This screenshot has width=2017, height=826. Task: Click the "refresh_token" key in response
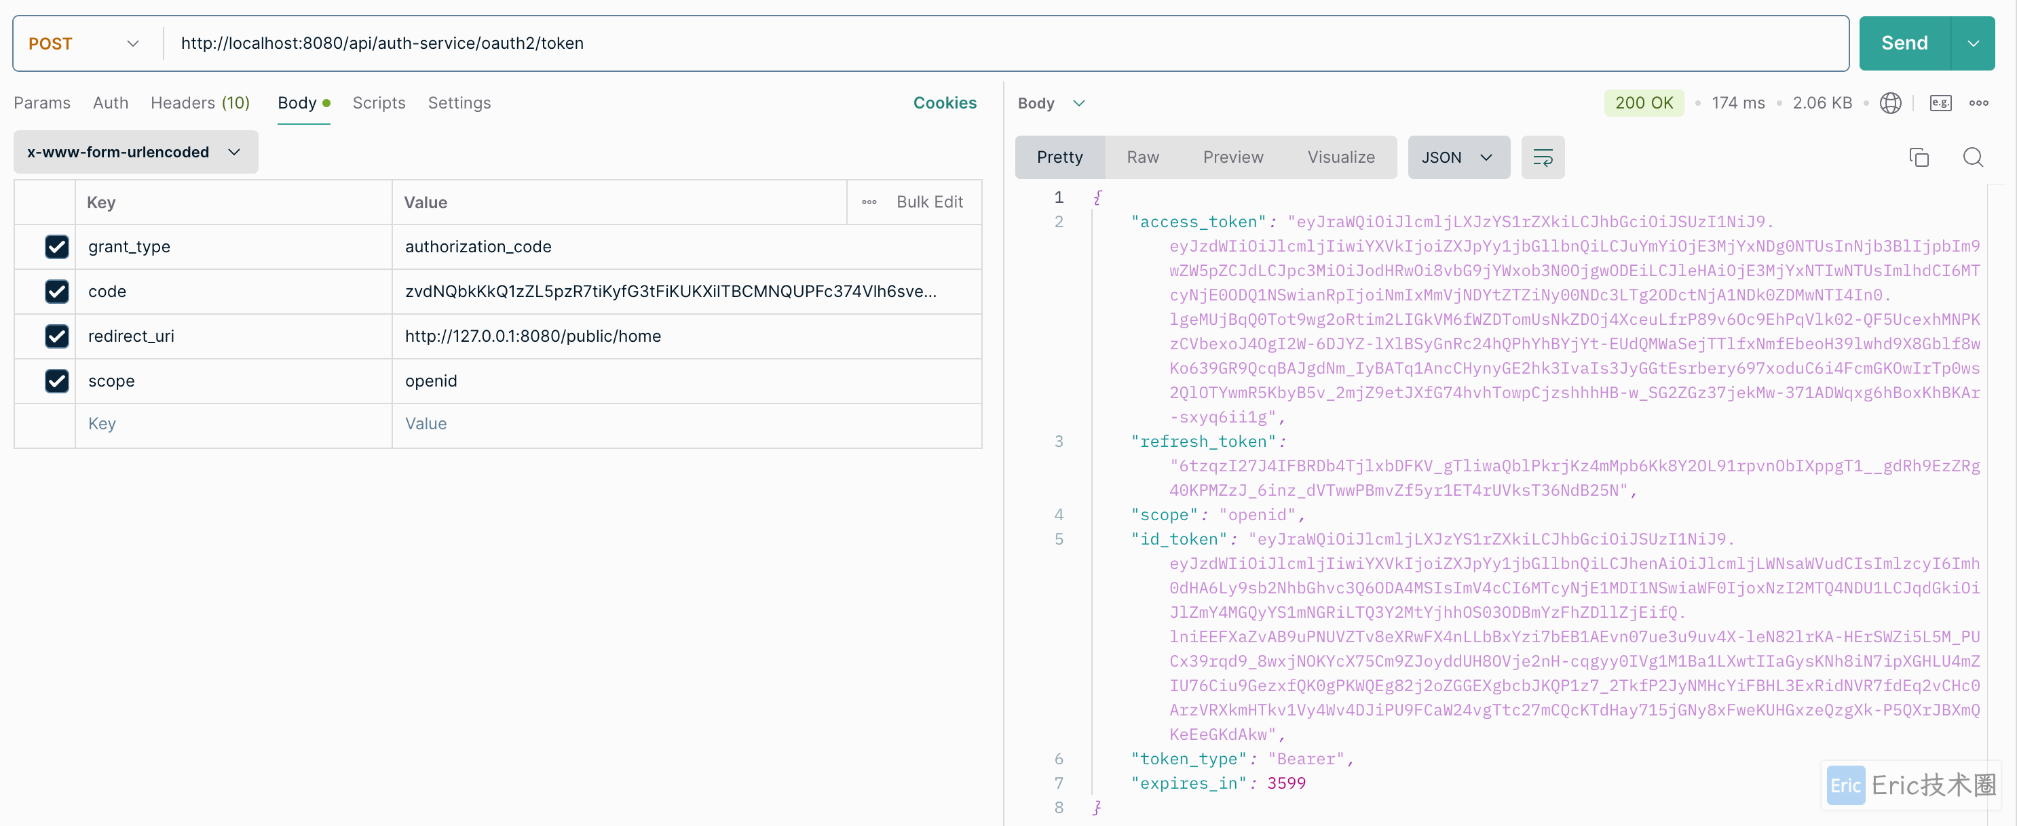[x=1203, y=442]
